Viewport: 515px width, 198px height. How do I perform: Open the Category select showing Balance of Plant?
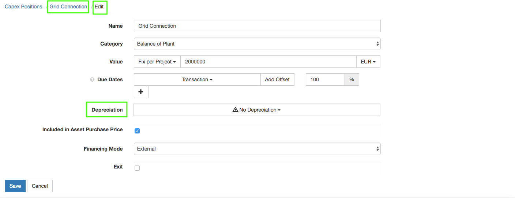point(257,44)
